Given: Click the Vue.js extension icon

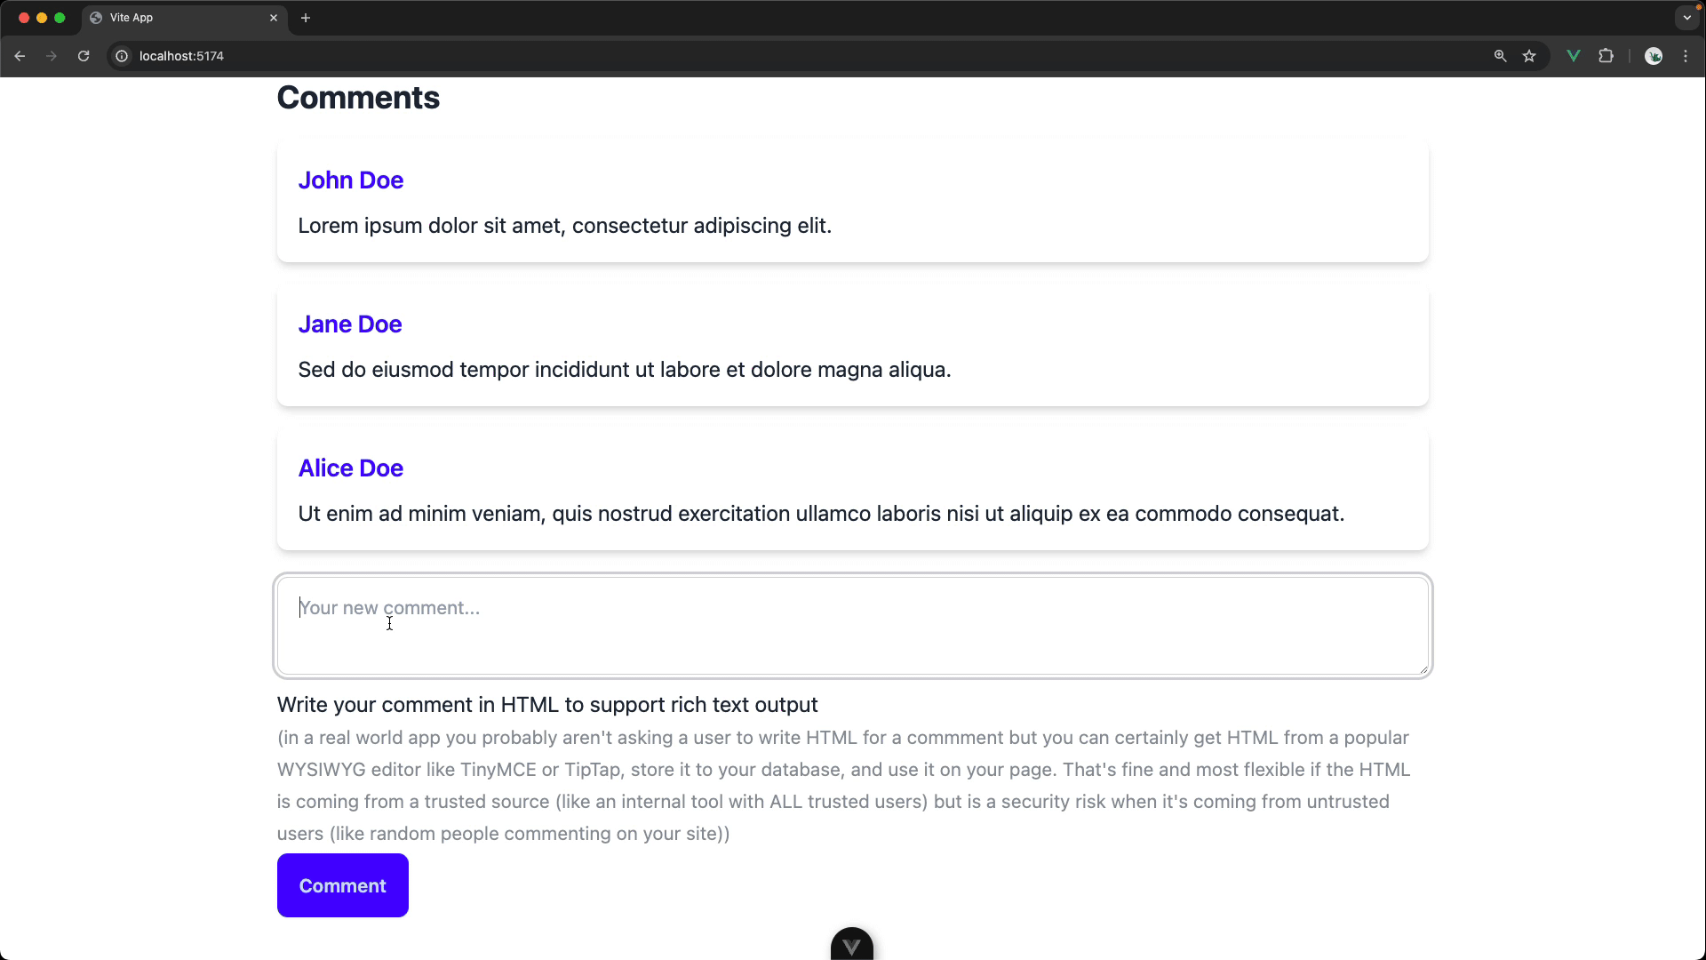Looking at the screenshot, I should click(1573, 55).
